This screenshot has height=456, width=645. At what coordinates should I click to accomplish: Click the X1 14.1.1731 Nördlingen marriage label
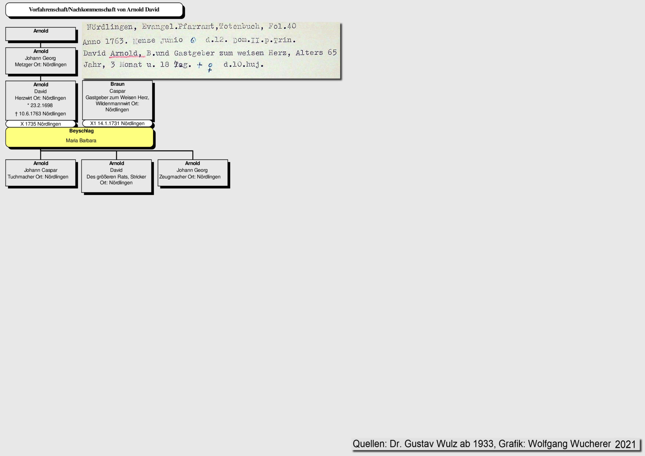click(x=117, y=123)
